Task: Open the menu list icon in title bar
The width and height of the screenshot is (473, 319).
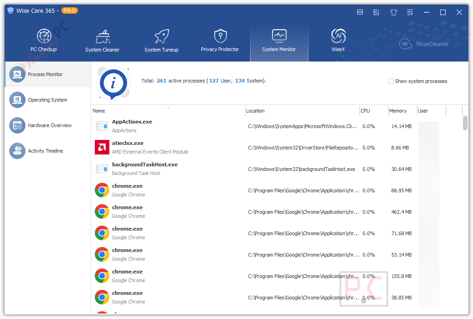Action: (410, 12)
